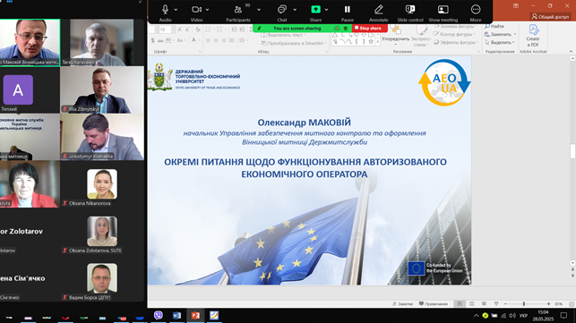Click the Show meeting icon
576x323 pixels.
(x=443, y=10)
